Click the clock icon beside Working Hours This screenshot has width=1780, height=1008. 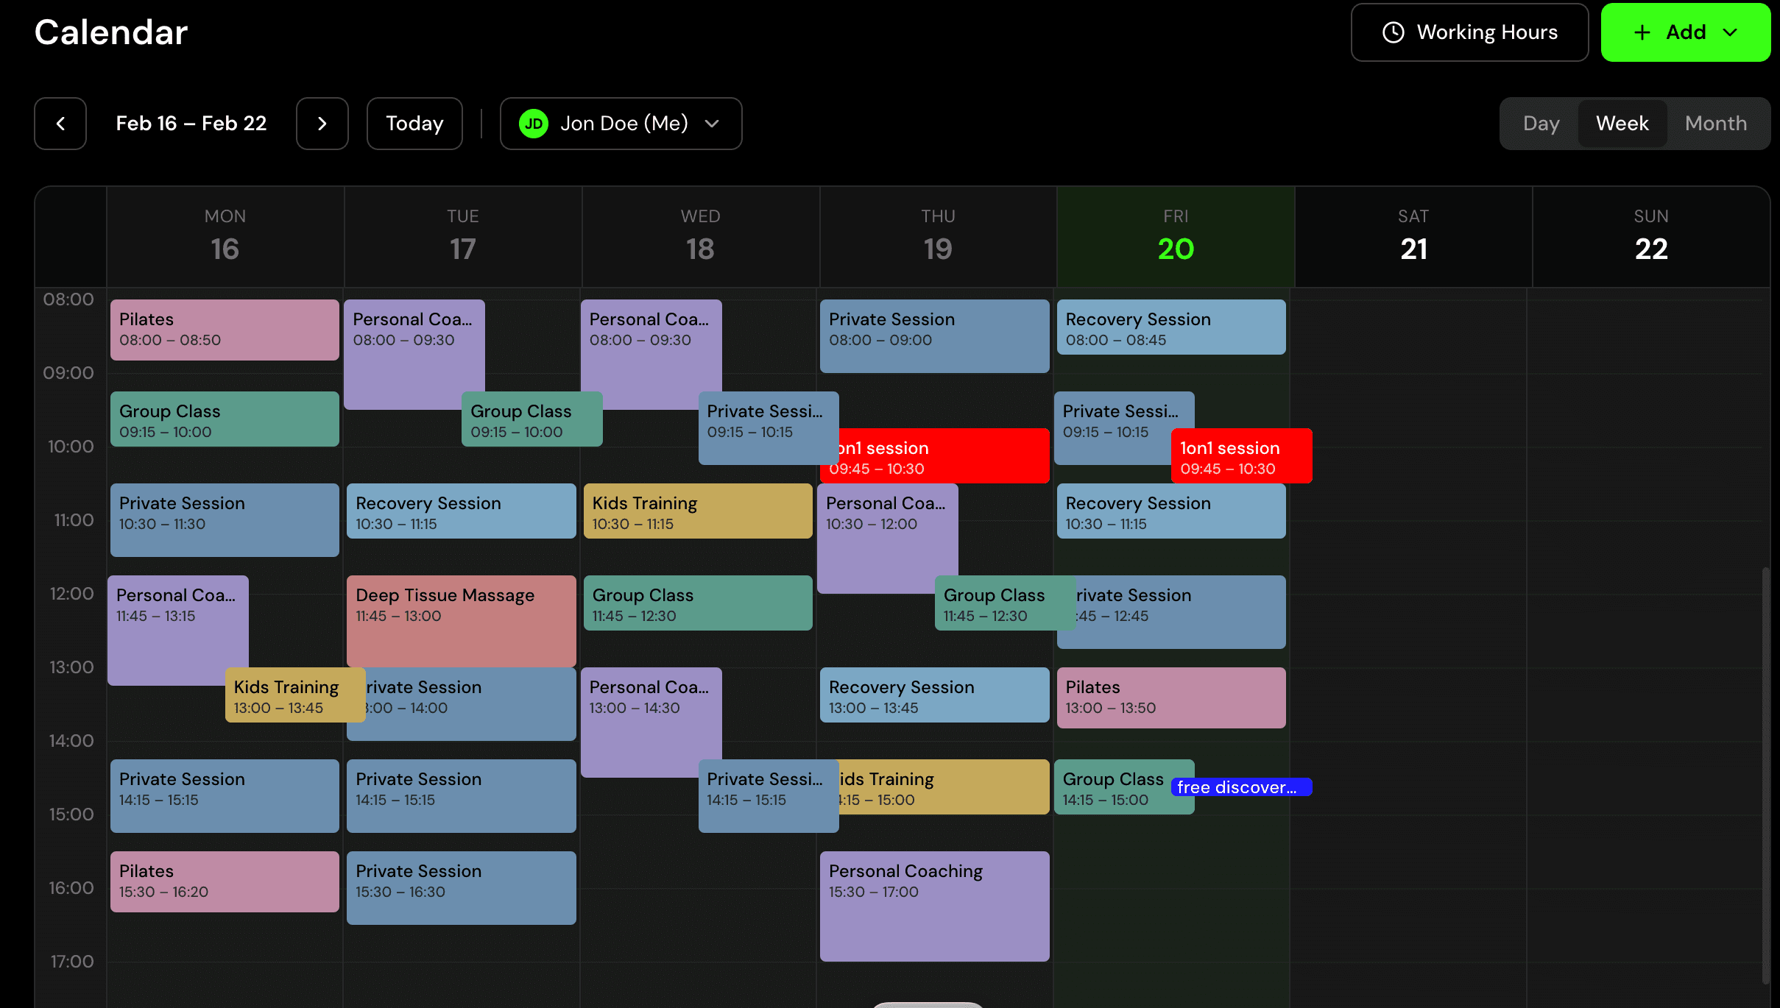(1394, 32)
